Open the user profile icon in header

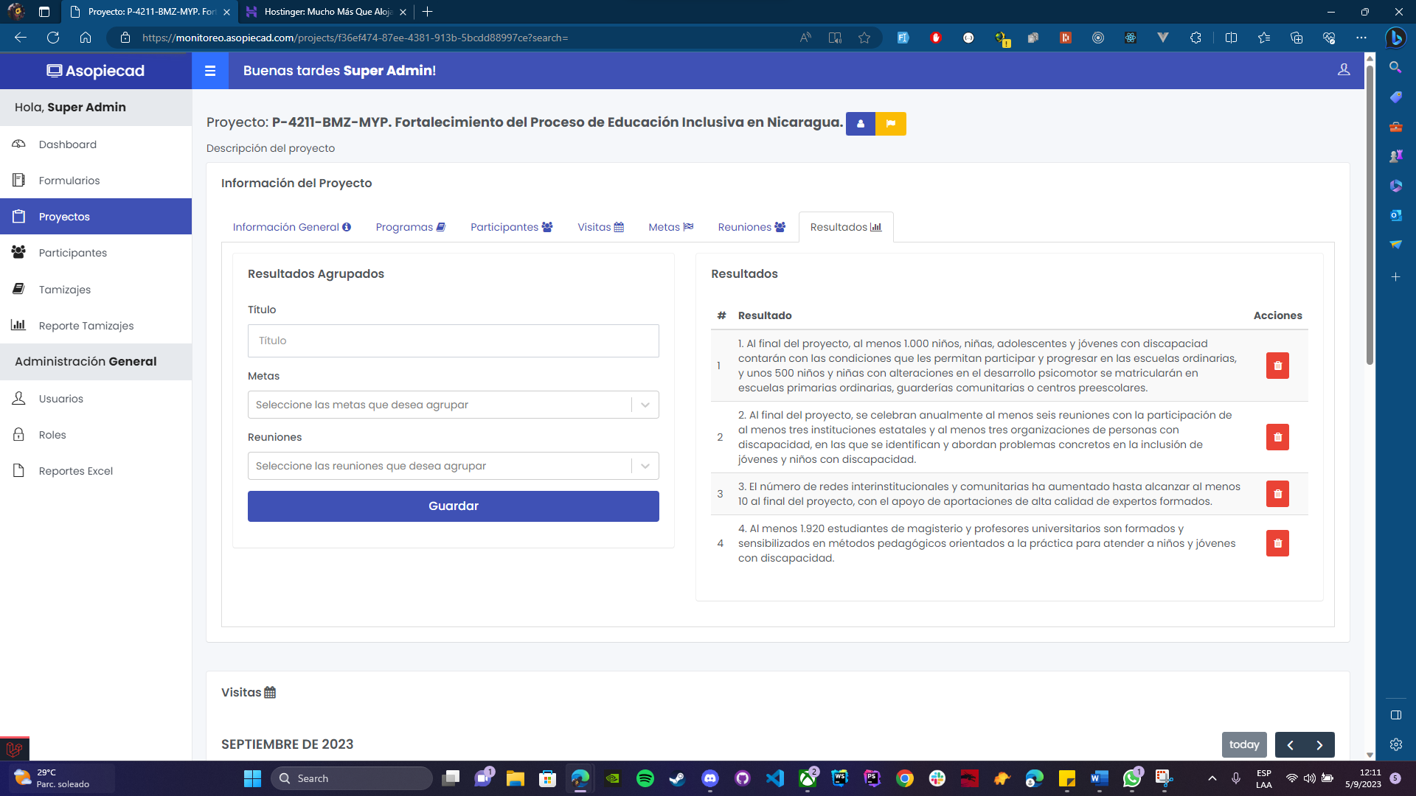coord(1344,70)
